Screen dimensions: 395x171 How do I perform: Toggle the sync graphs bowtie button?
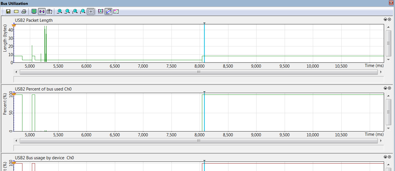point(42,11)
